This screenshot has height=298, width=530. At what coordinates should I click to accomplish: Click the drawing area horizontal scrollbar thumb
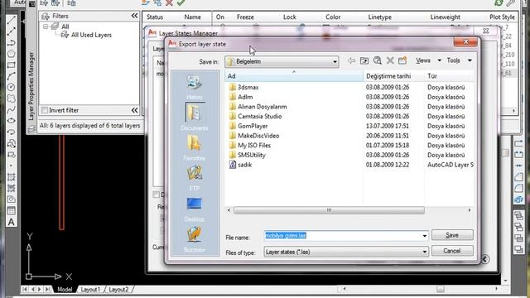[440, 289]
